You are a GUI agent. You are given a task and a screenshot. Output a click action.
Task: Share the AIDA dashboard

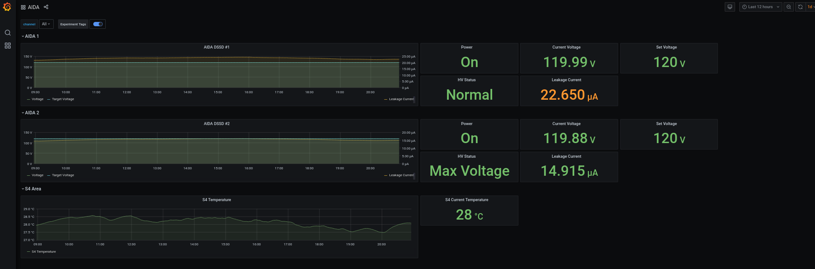pyautogui.click(x=46, y=7)
